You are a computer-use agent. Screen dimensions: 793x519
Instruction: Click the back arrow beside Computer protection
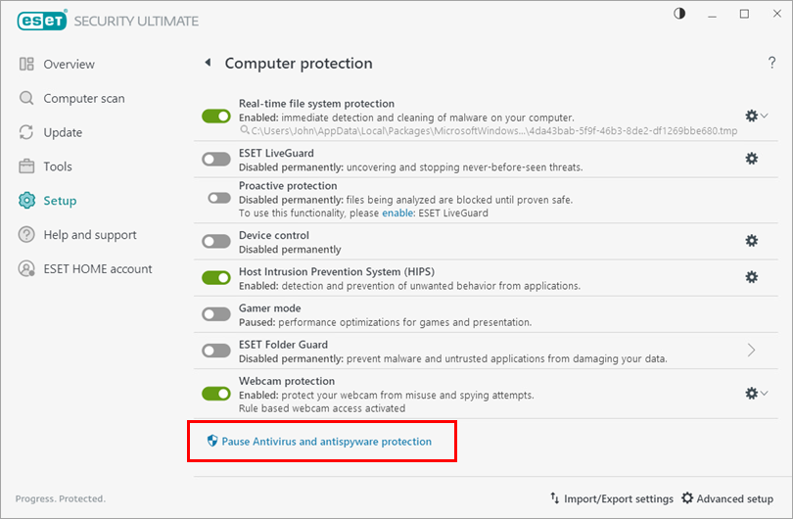tap(208, 63)
